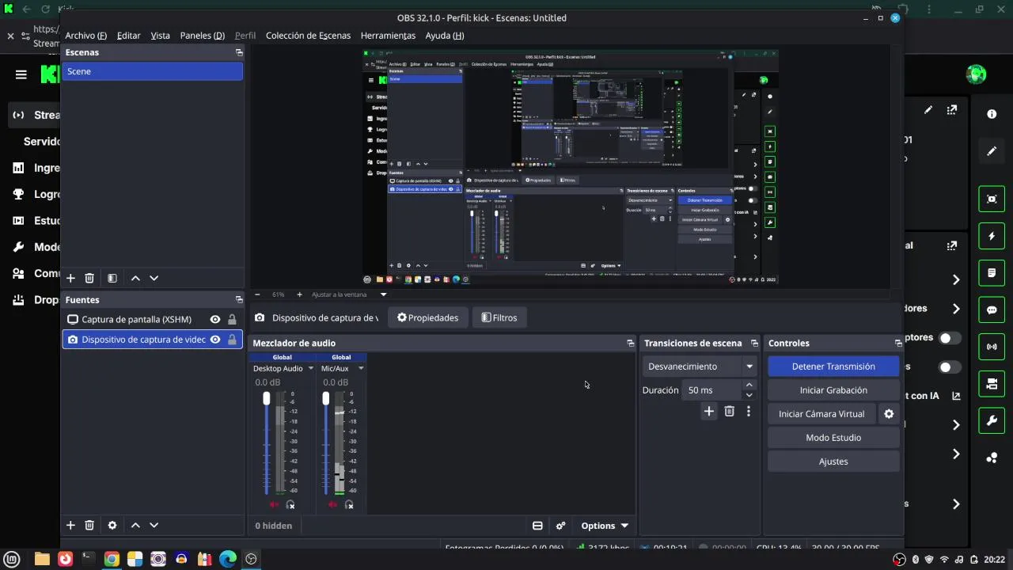Zoom in the preview with plus icon
Screen dimensions: 1013x570
coord(299,294)
